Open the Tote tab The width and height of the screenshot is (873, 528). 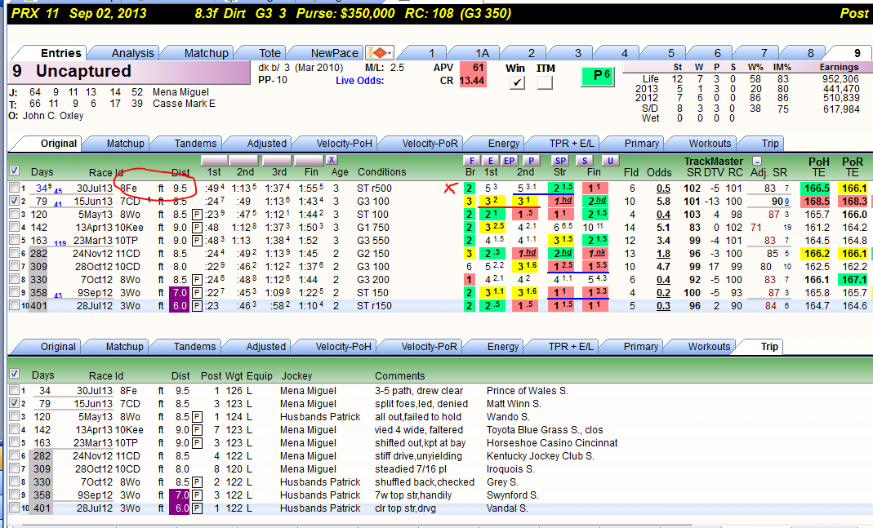click(269, 53)
